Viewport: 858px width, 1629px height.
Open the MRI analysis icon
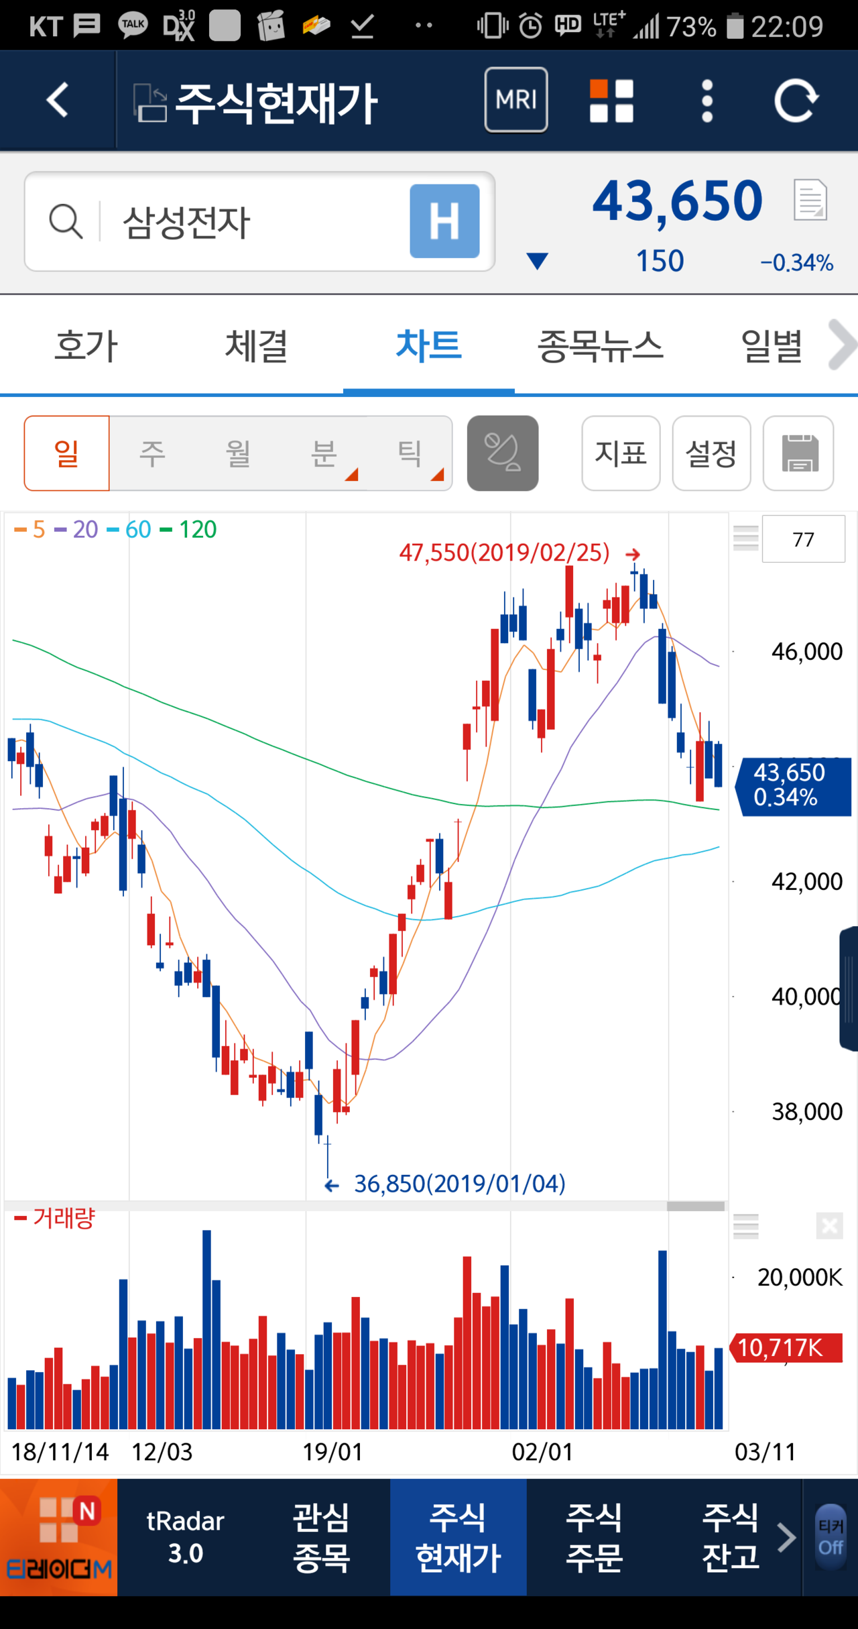click(515, 100)
